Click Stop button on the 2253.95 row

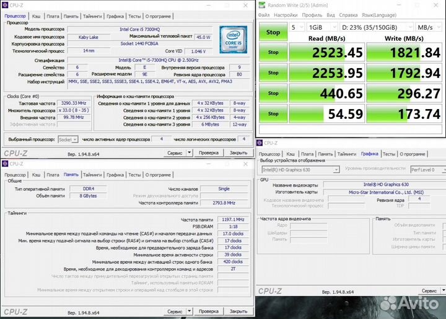[x=273, y=72]
